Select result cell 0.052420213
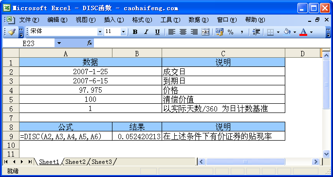Viewport: 333px width, 177px height. coord(137,136)
